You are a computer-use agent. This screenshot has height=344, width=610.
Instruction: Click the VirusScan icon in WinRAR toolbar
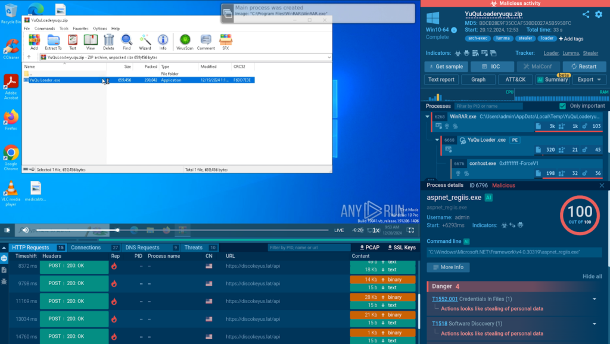(185, 42)
